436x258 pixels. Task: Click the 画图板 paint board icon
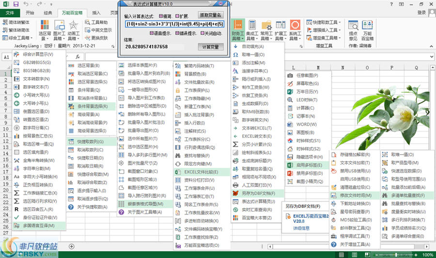point(290,132)
